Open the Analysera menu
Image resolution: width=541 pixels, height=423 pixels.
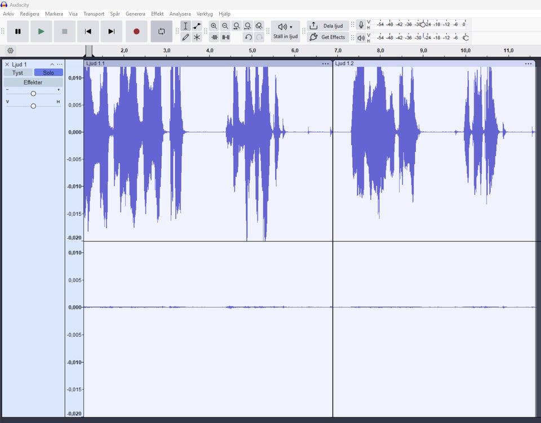click(180, 13)
